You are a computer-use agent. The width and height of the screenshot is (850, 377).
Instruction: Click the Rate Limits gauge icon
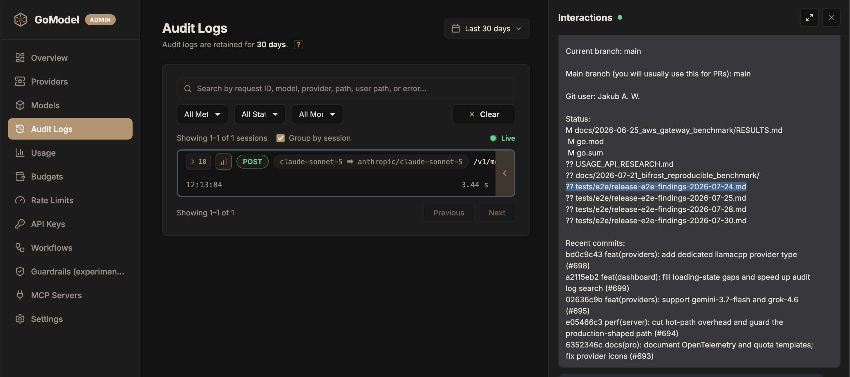click(x=20, y=200)
